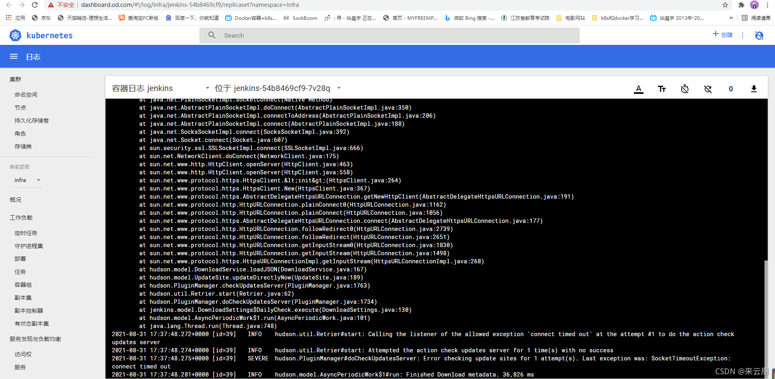
Task: Click the search magnifier icon
Action: [212, 35]
